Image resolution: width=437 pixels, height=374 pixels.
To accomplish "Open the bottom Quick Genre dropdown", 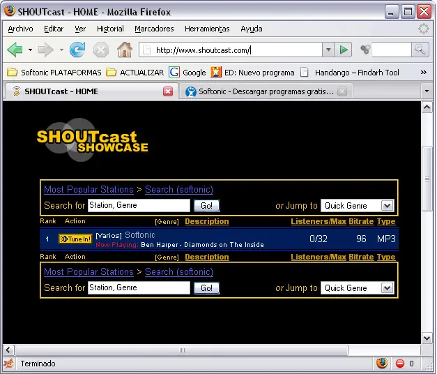I will (x=358, y=288).
